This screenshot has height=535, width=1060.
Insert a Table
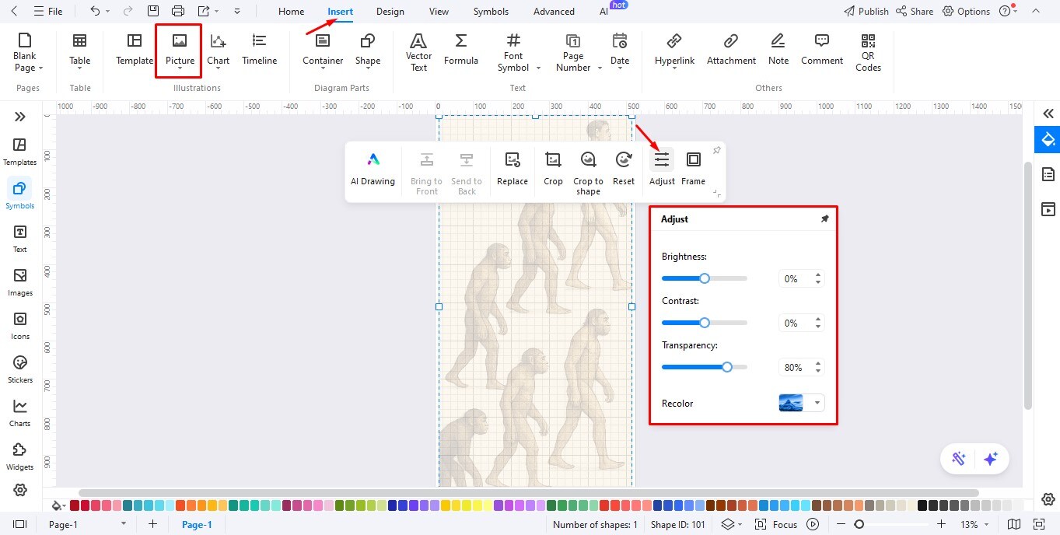pos(79,51)
